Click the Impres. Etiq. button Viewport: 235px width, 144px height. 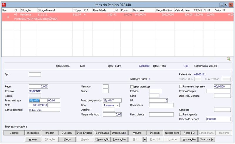click(x=120, y=133)
